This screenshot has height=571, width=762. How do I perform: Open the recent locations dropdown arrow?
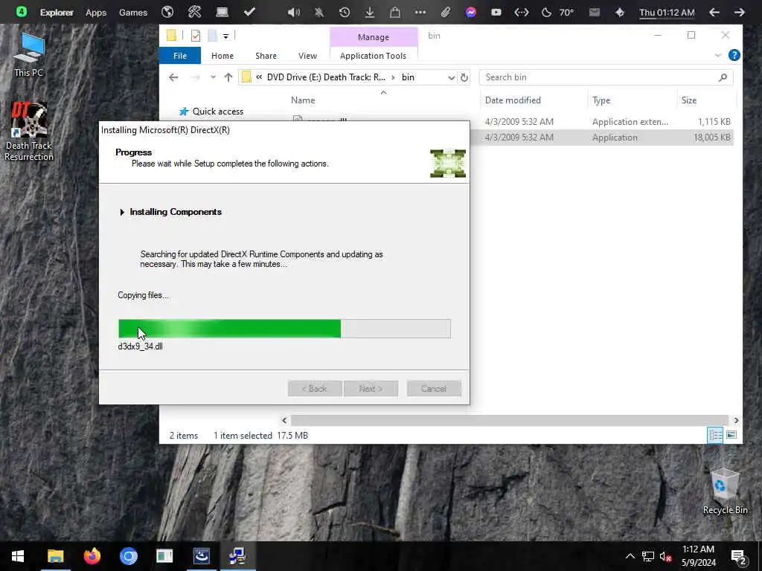[213, 77]
